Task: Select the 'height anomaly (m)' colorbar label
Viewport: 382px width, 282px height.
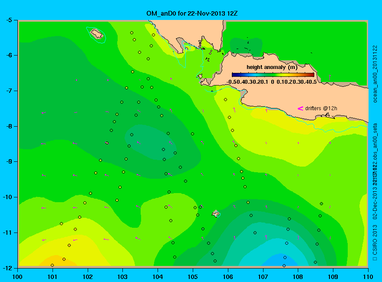Action: coord(272,67)
